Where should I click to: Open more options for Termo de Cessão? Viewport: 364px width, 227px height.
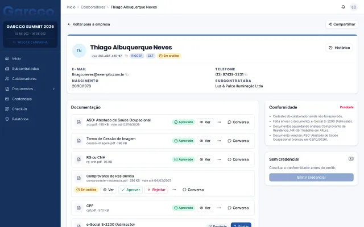coord(219,141)
